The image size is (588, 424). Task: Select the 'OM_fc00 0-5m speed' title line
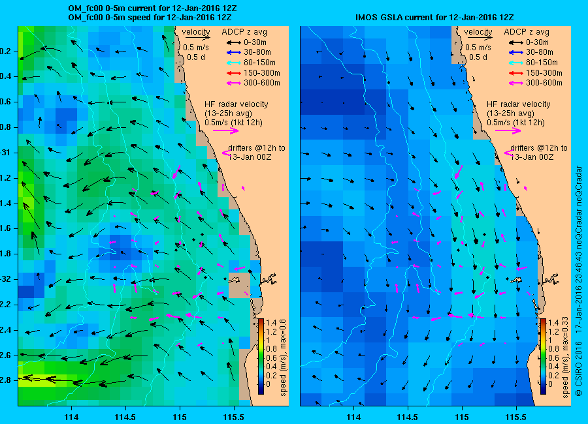coord(150,17)
